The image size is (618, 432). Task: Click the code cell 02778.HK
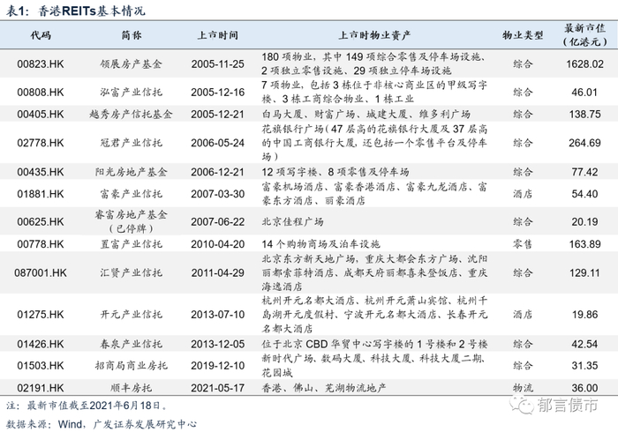point(41,143)
